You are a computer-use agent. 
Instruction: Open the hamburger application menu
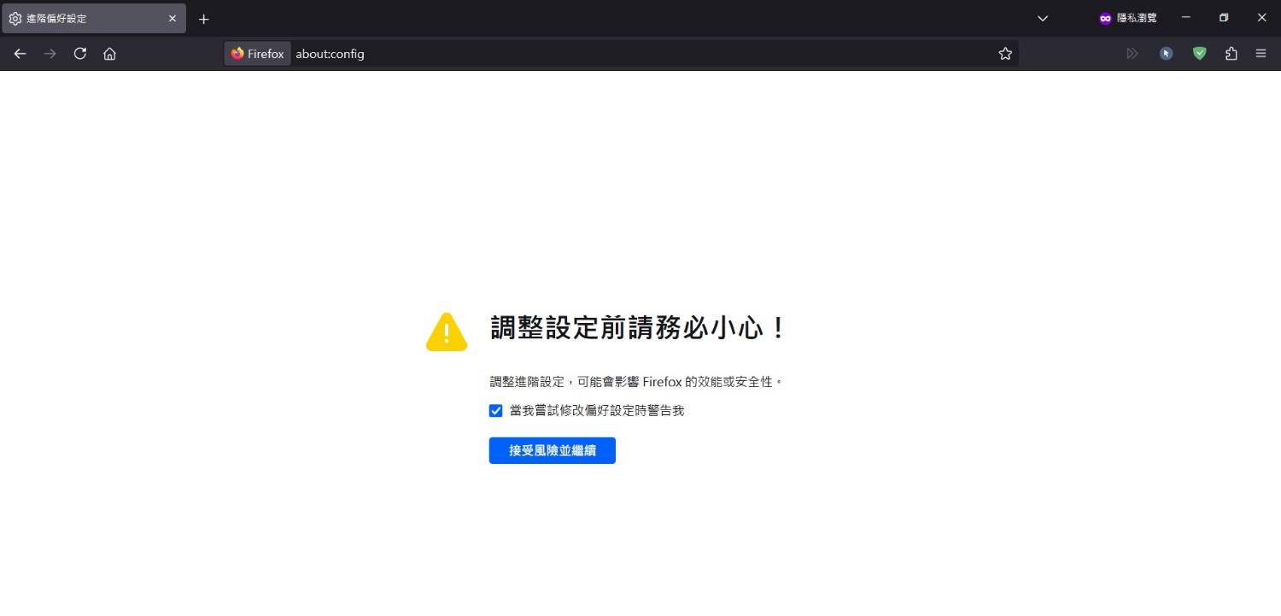coord(1261,54)
